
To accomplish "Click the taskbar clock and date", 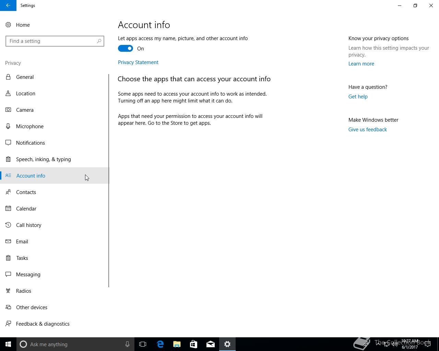I will 410,344.
